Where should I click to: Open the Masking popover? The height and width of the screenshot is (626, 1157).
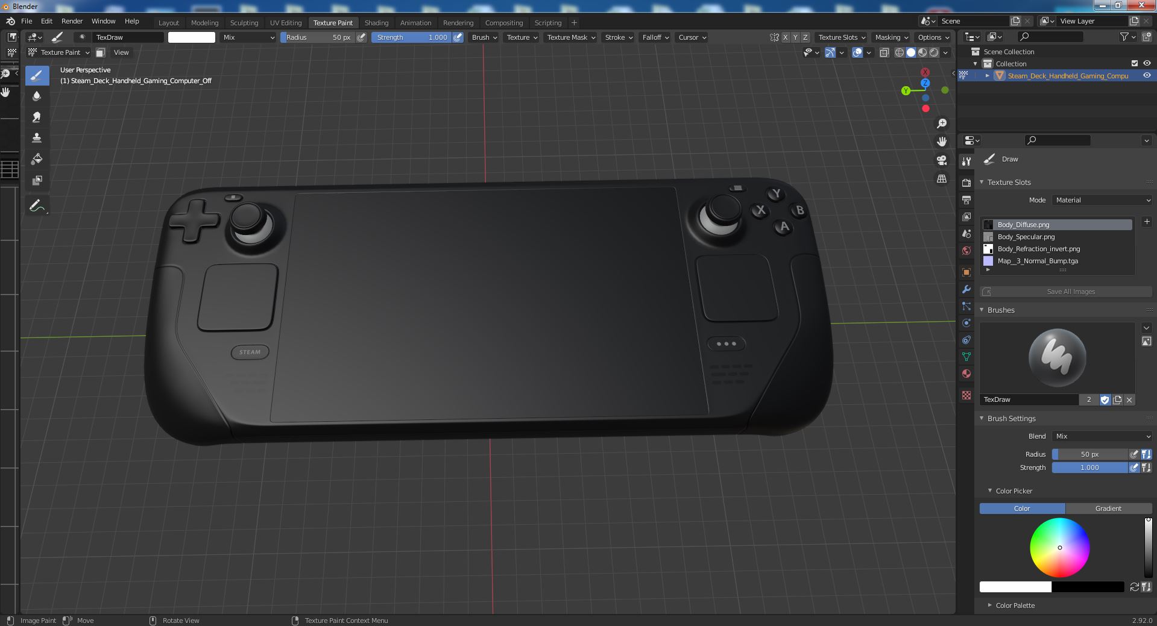click(891, 37)
